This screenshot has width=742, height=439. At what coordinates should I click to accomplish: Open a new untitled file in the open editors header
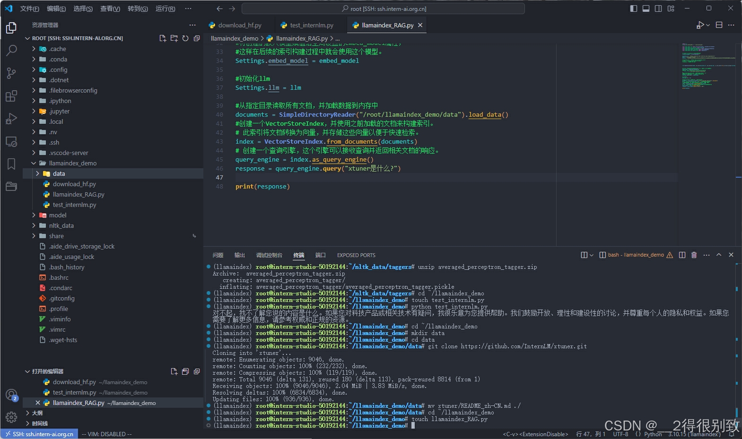tap(174, 371)
